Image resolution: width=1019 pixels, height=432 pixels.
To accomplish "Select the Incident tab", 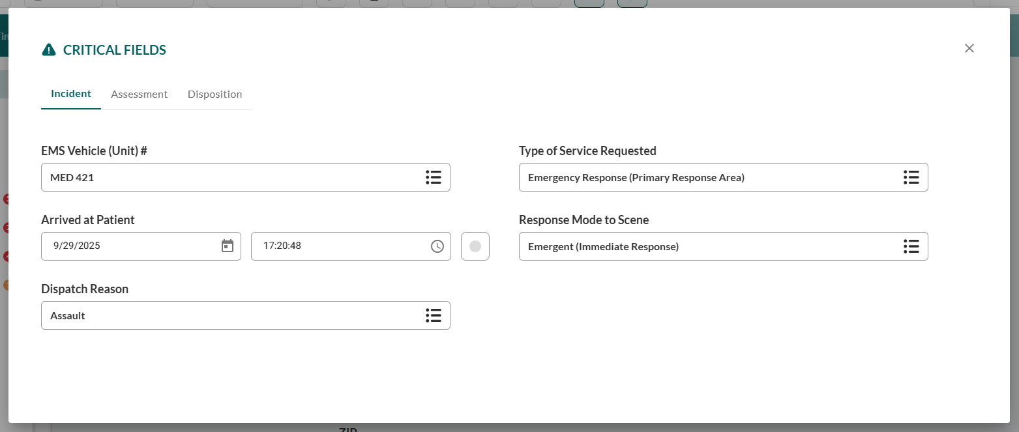I will click(70, 94).
